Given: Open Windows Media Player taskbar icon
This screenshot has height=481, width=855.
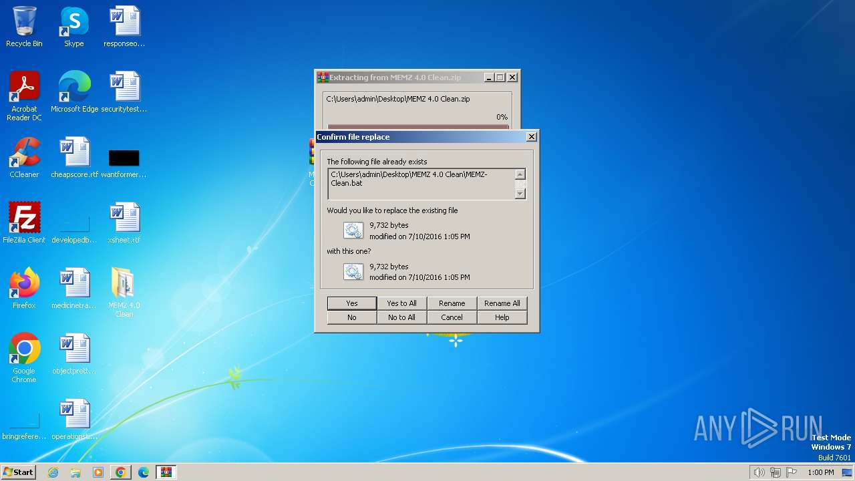Looking at the screenshot, I should (x=98, y=472).
